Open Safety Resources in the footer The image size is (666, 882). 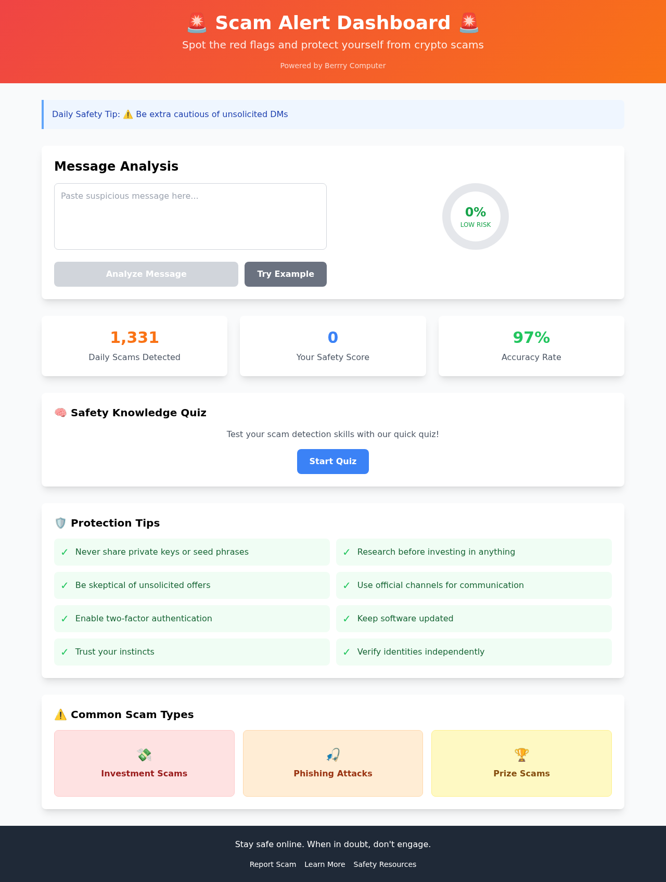[385, 864]
